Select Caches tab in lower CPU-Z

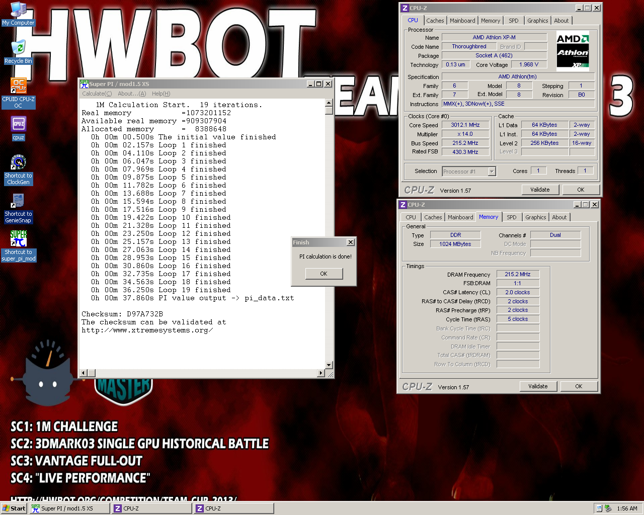pyautogui.click(x=433, y=217)
